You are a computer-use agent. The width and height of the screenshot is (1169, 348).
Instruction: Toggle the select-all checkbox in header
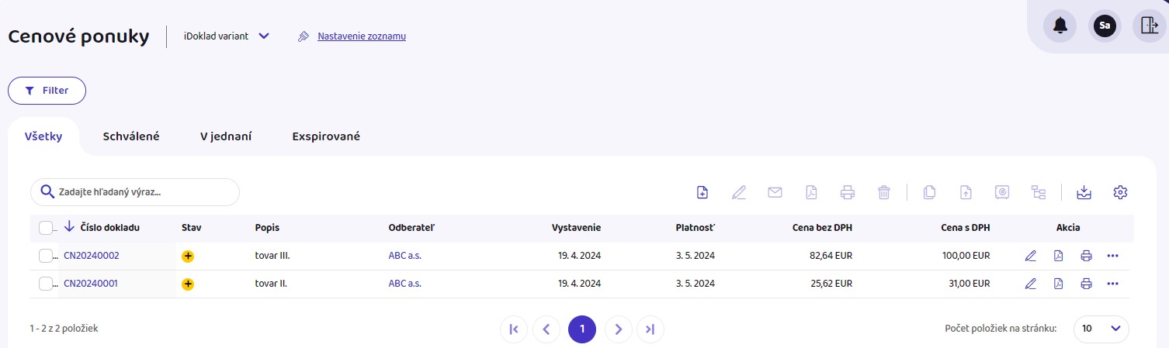coord(45,227)
